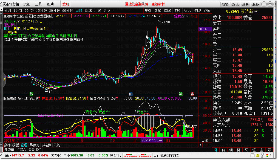Click the top-right 资讯 button
278x160 pixels.
pos(235,4)
